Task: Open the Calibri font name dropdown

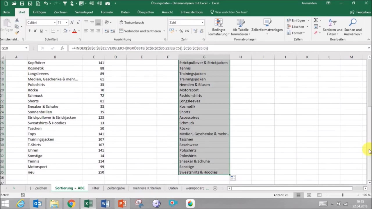Action: 55,23
